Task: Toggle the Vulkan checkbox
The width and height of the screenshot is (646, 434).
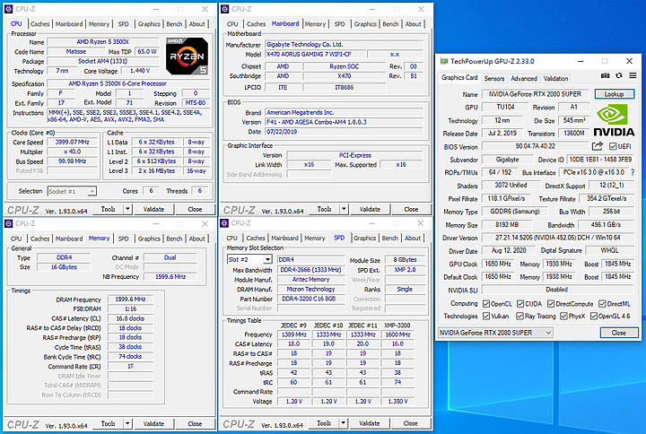Action: click(x=486, y=317)
